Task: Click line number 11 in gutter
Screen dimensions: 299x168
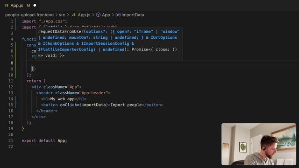Action: coord(11,81)
